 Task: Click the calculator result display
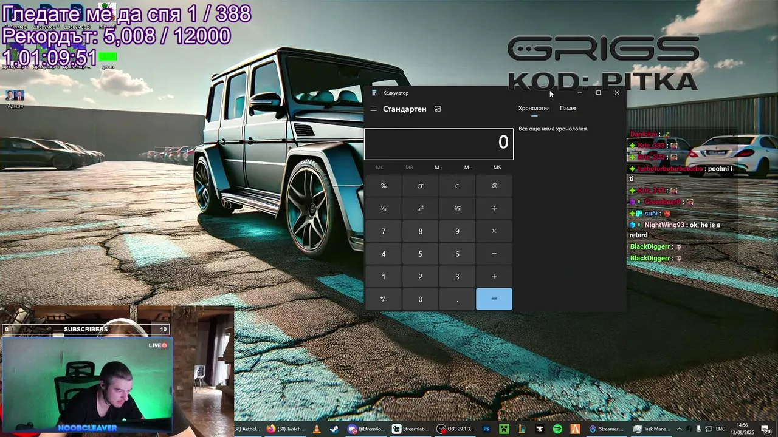pos(439,144)
